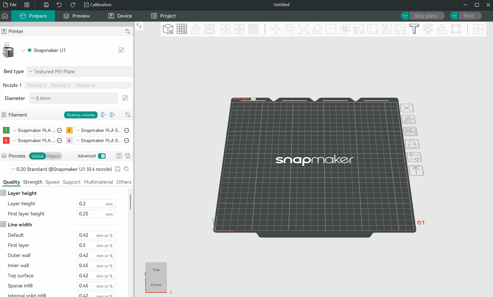Viewport: 493px width, 297px height.
Task: Click the search process settings icon
Action: pos(127,169)
